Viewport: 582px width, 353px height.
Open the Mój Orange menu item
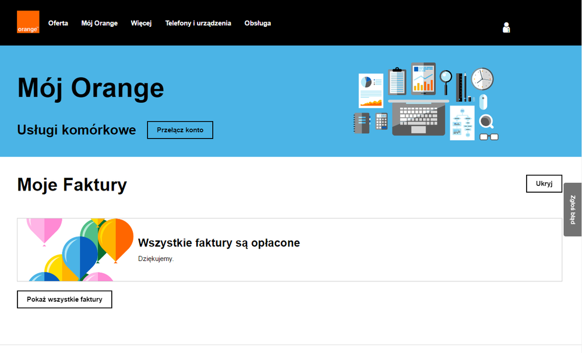[x=100, y=23]
